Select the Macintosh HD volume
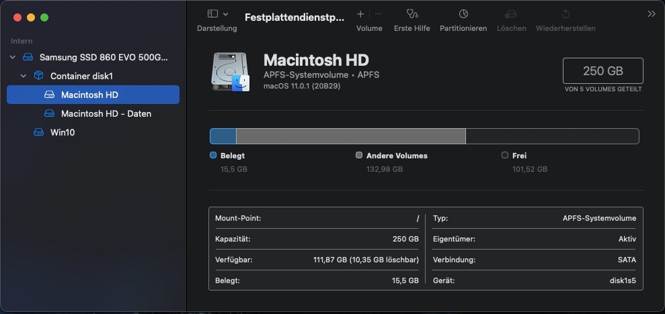This screenshot has height=314, width=665. 93,95
